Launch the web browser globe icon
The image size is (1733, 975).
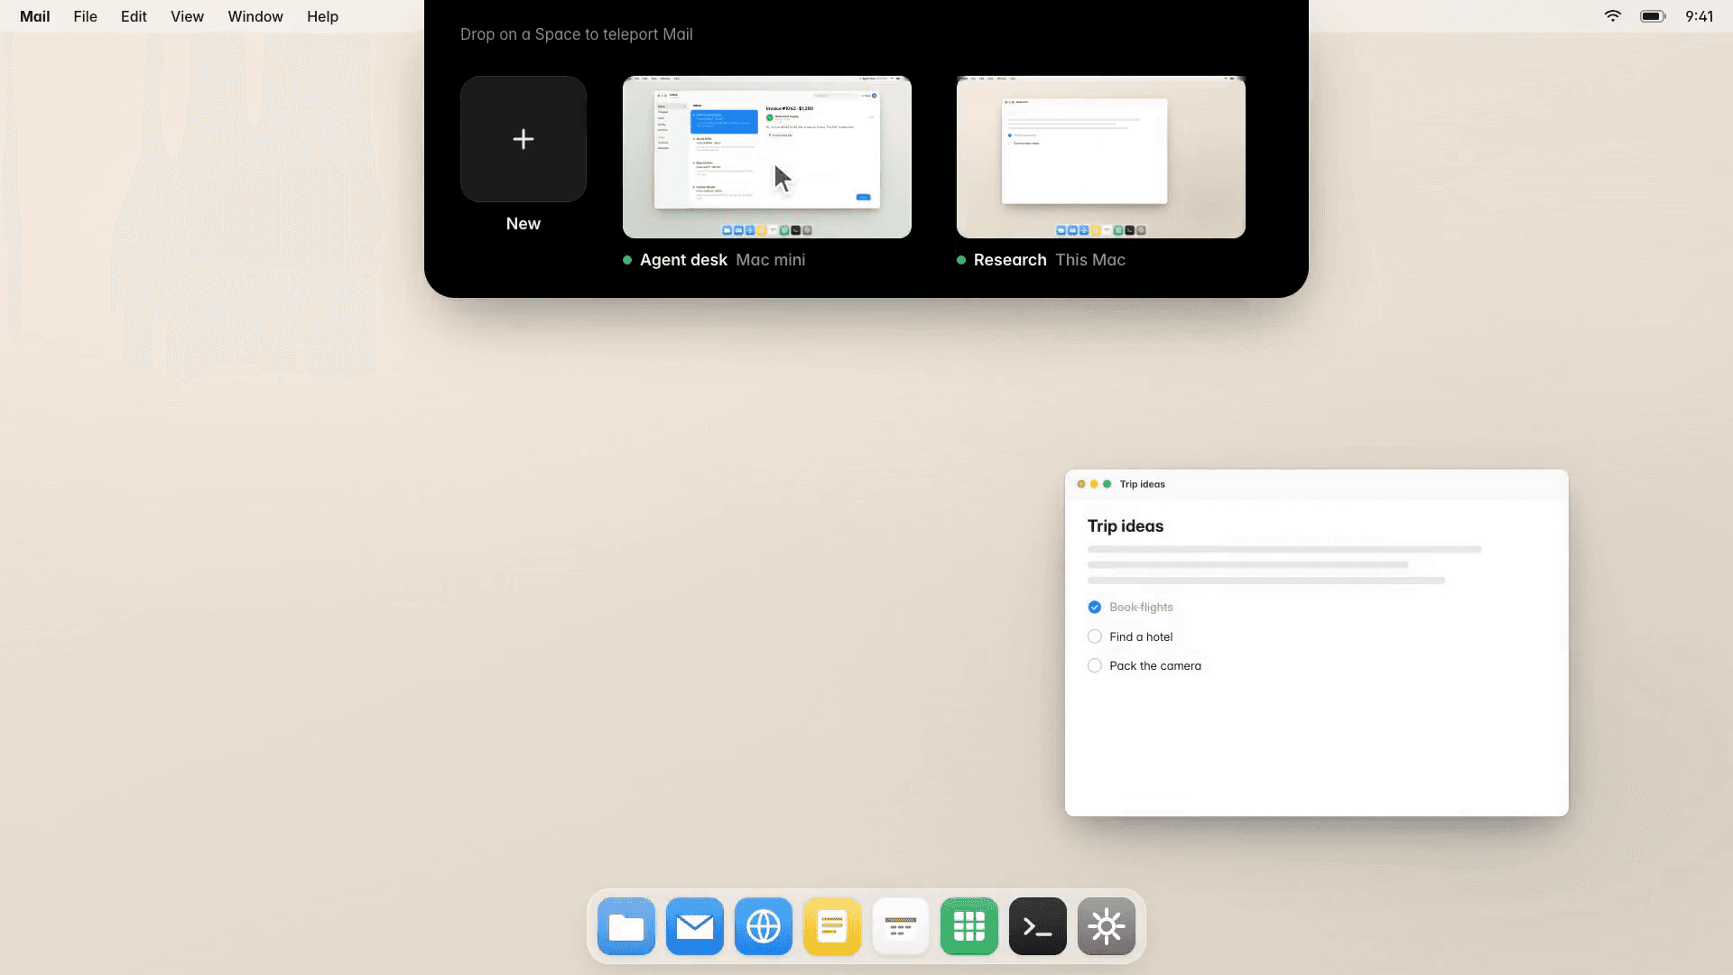point(764,926)
